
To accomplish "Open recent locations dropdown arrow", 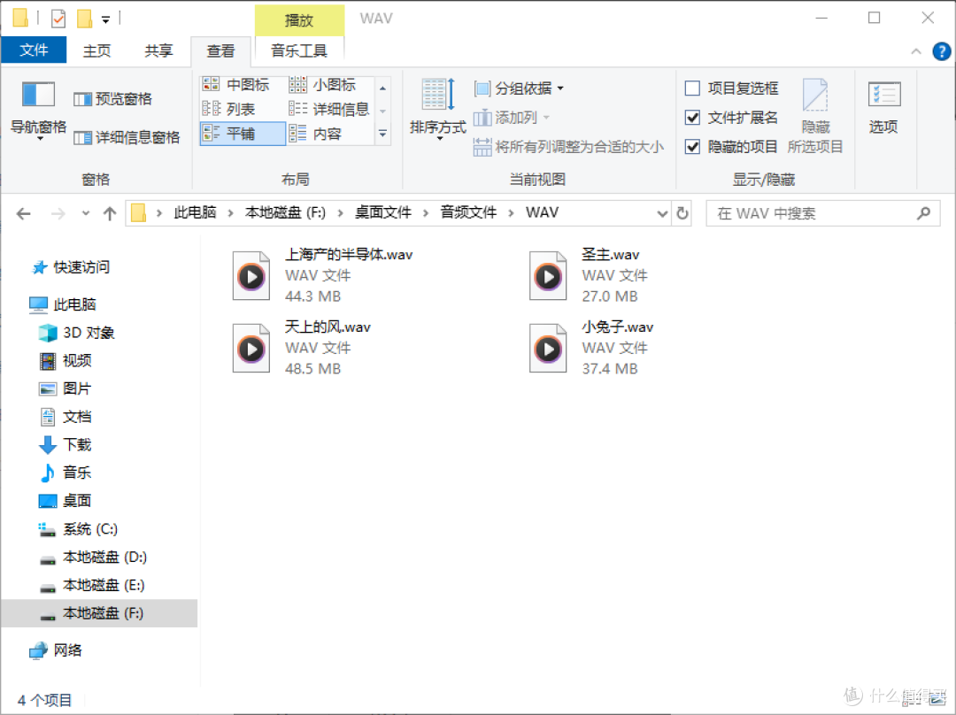I will (85, 213).
